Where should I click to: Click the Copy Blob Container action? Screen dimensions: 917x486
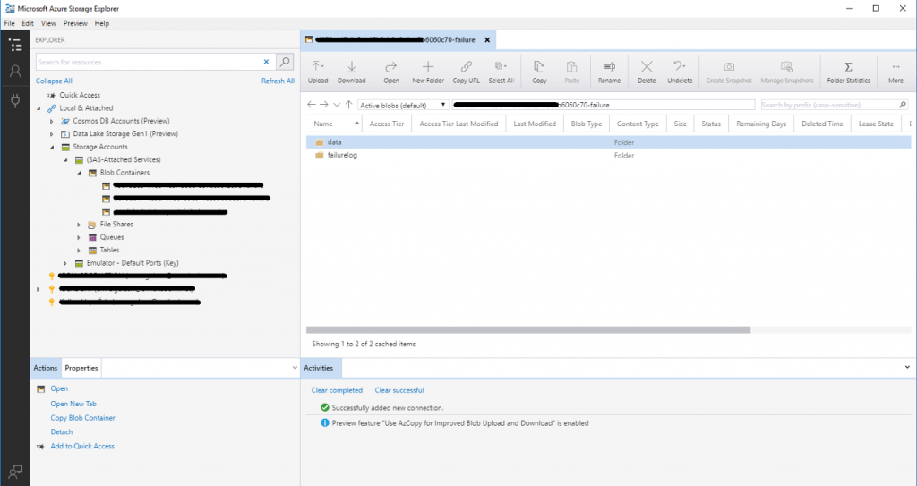point(82,418)
